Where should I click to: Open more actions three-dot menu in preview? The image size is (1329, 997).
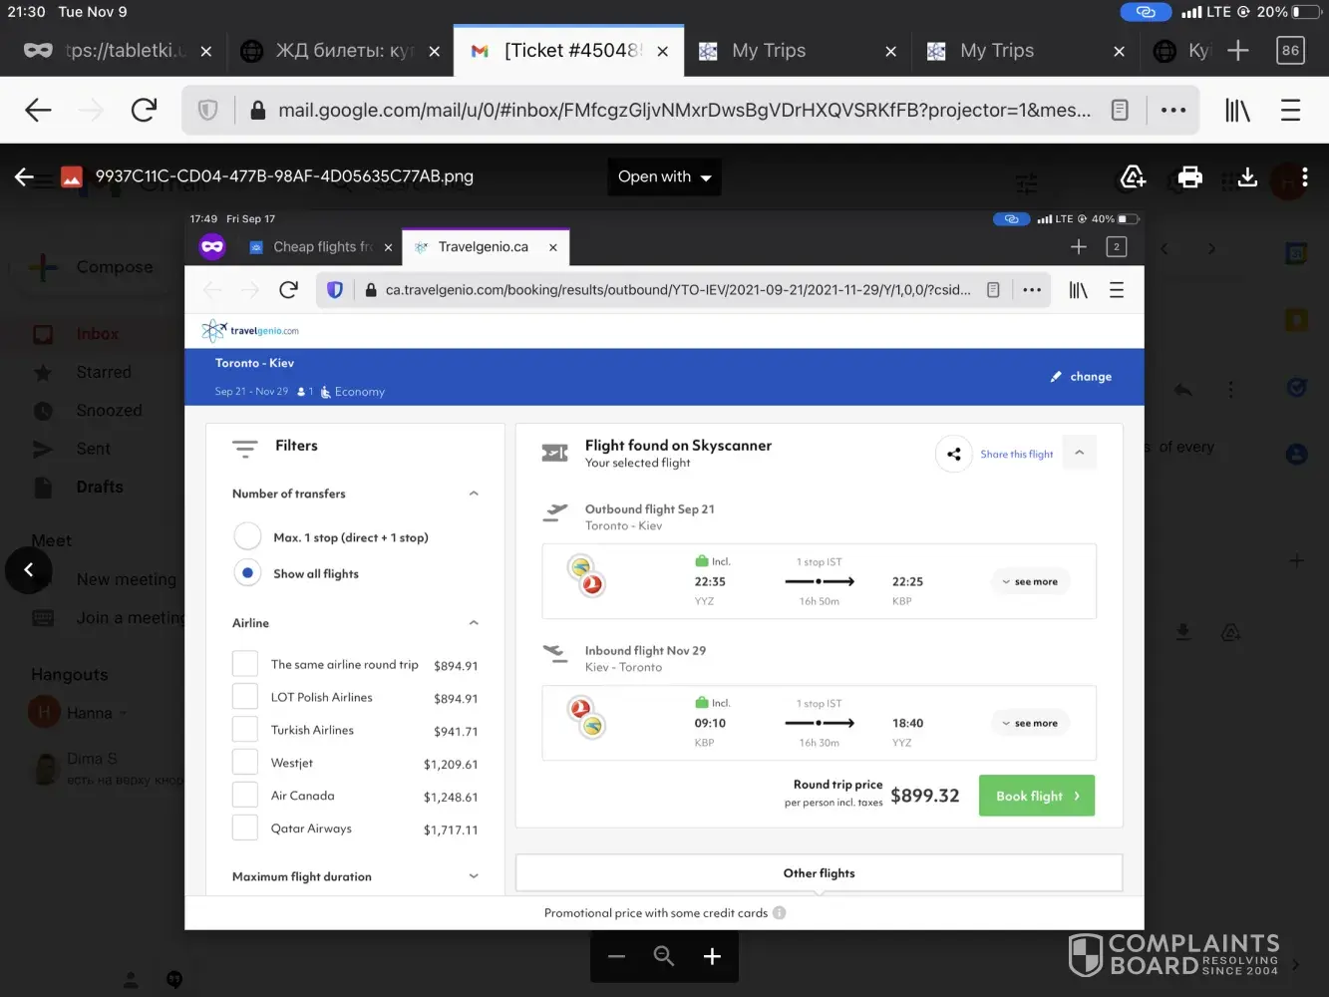pyautogui.click(x=1304, y=177)
